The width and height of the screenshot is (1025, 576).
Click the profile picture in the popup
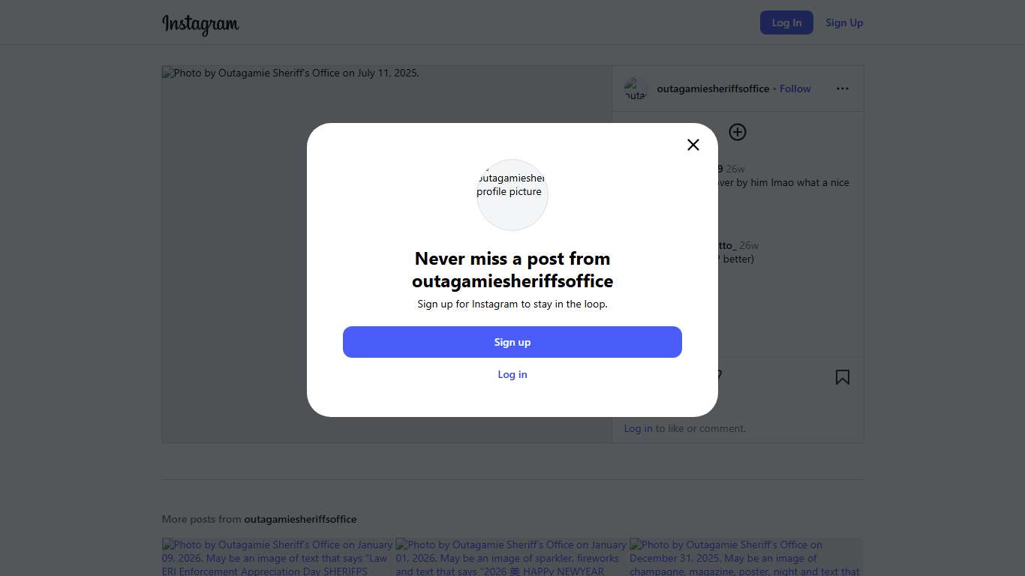click(x=512, y=194)
